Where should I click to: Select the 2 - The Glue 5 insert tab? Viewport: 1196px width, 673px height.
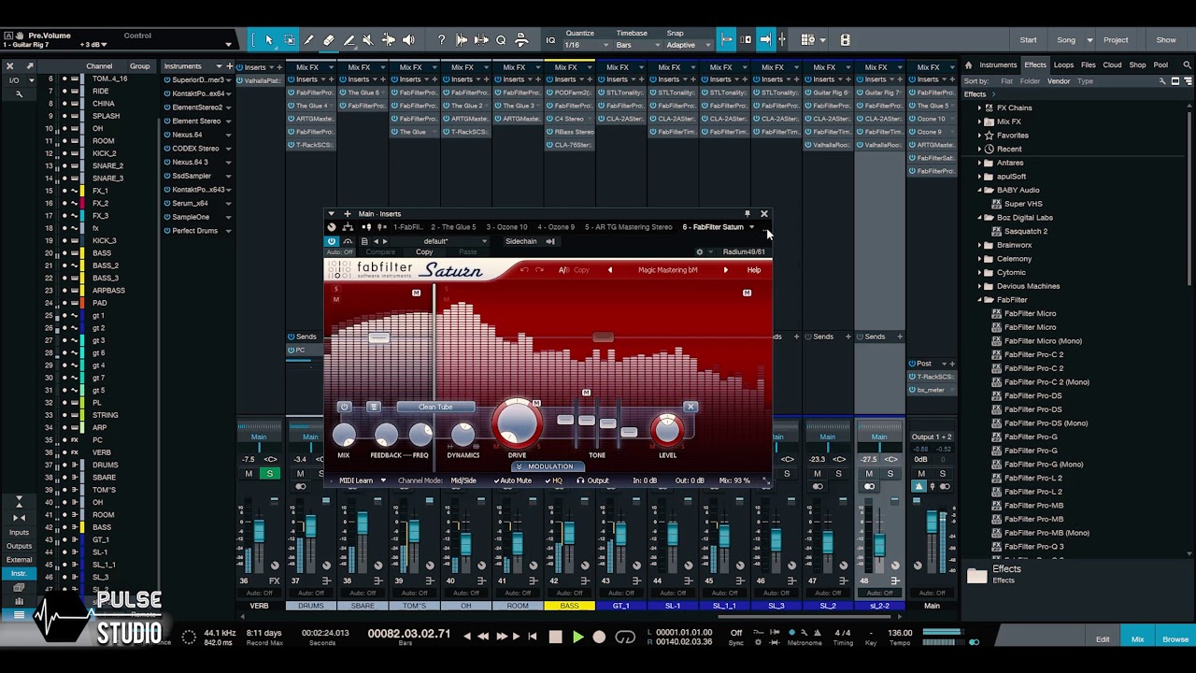click(453, 227)
